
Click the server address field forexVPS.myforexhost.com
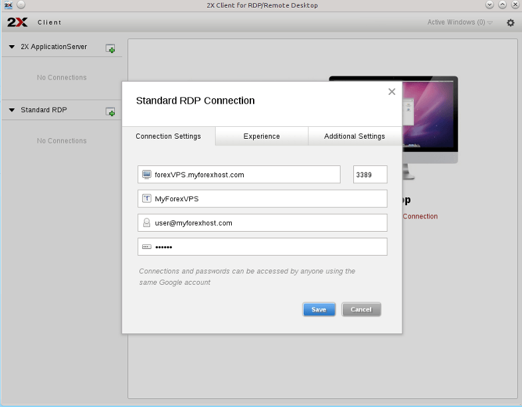click(x=239, y=175)
